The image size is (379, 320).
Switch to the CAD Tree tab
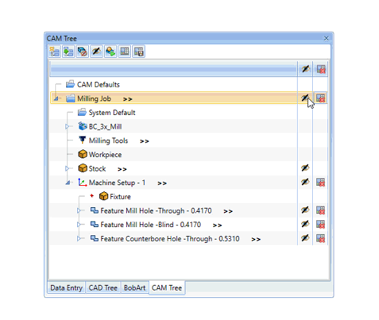pyautogui.click(x=103, y=288)
